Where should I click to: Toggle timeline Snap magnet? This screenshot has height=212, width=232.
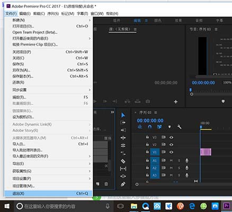click(150, 127)
